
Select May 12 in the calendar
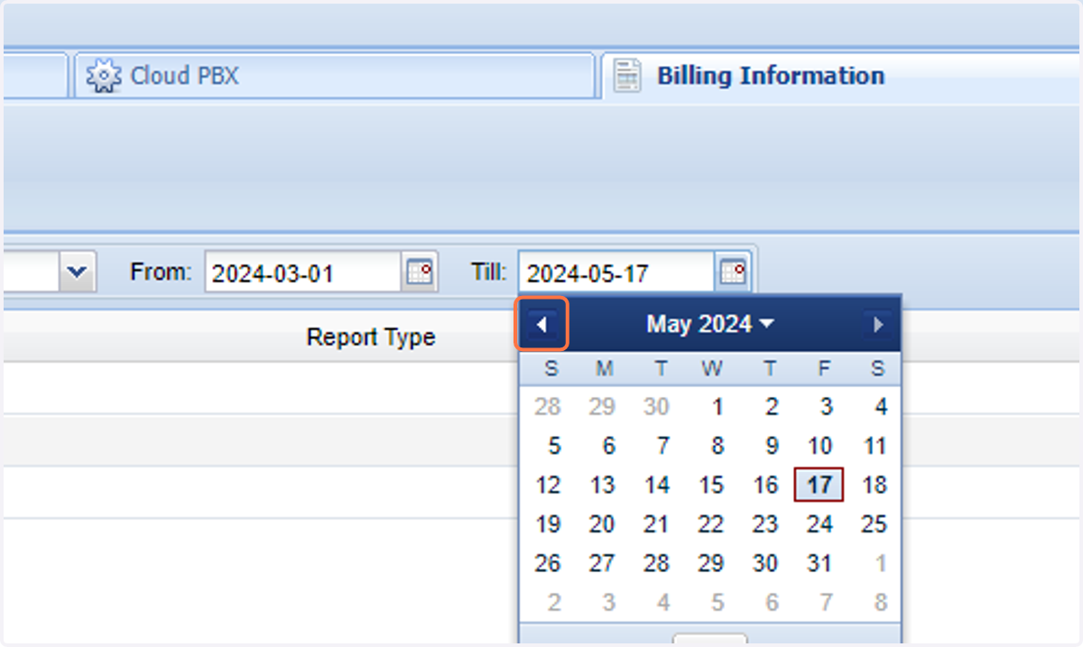pyautogui.click(x=548, y=485)
